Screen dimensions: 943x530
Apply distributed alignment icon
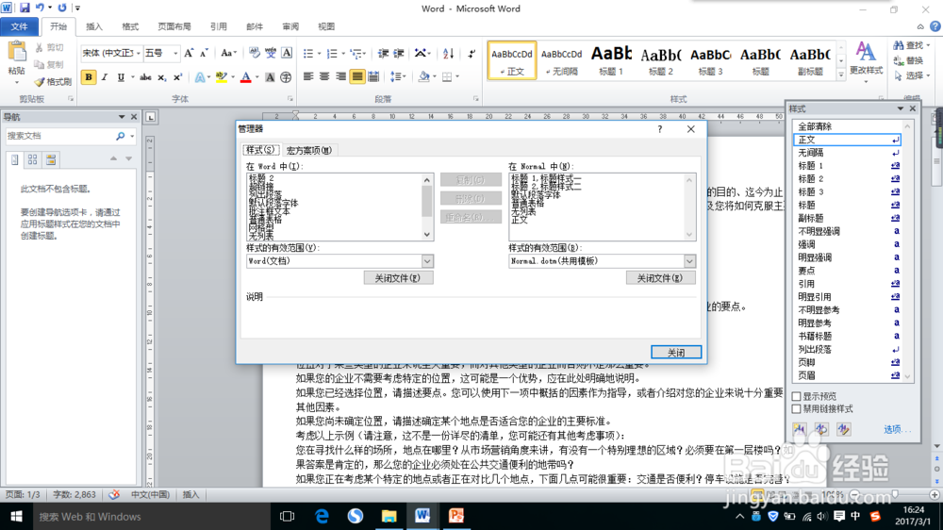pyautogui.click(x=373, y=77)
